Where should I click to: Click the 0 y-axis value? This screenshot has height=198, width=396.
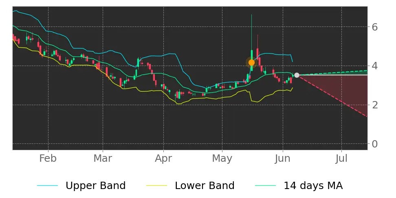pyautogui.click(x=375, y=144)
